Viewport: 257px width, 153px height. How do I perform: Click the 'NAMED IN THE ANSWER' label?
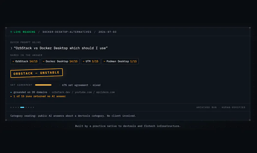(x=26, y=55)
